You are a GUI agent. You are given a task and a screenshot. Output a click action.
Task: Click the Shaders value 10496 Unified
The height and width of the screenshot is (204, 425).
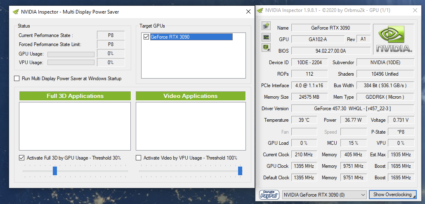click(x=385, y=74)
